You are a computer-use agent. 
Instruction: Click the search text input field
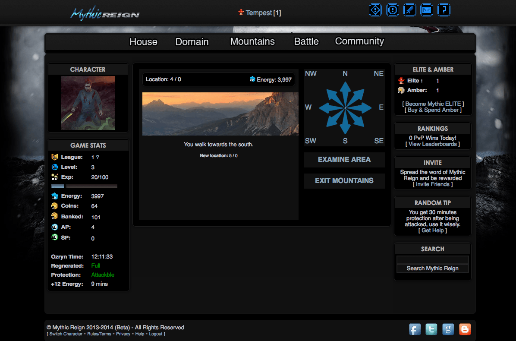(x=432, y=260)
